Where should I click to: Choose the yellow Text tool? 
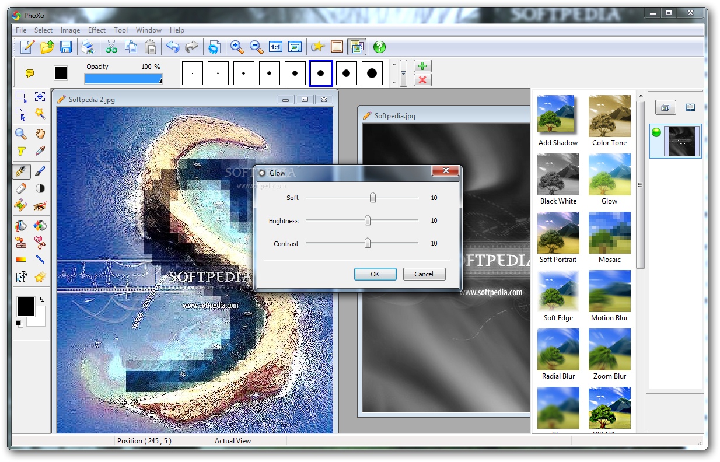[21, 151]
